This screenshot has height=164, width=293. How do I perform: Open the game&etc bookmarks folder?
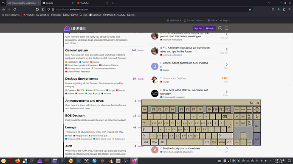[x=43, y=15]
